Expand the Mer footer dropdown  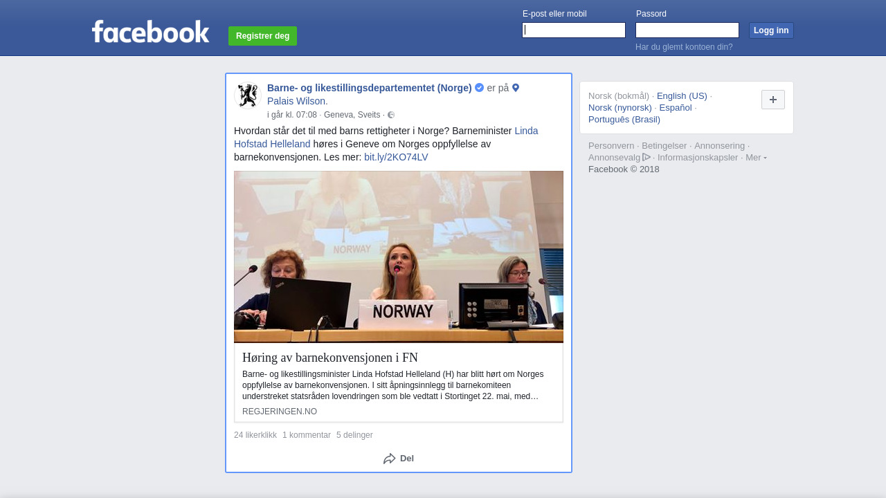click(x=755, y=158)
